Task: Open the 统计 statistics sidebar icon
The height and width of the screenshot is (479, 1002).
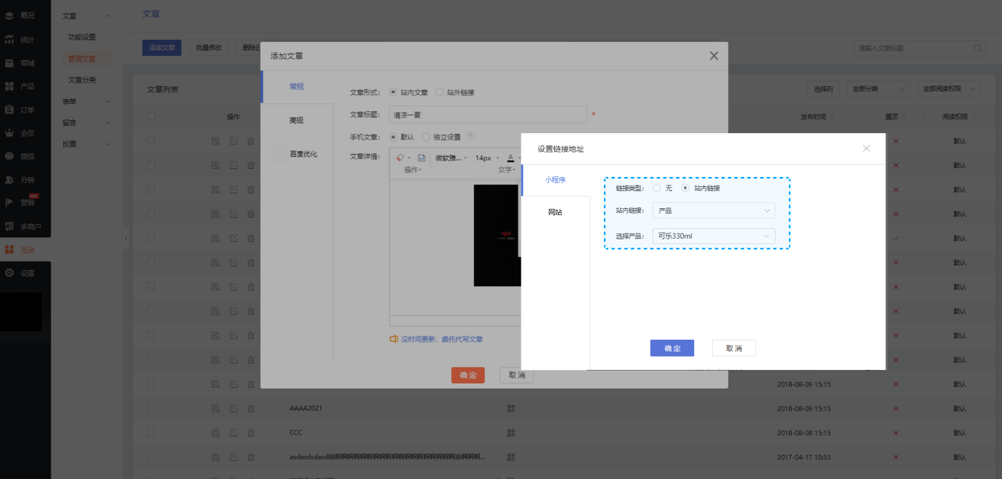Action: coord(9,39)
